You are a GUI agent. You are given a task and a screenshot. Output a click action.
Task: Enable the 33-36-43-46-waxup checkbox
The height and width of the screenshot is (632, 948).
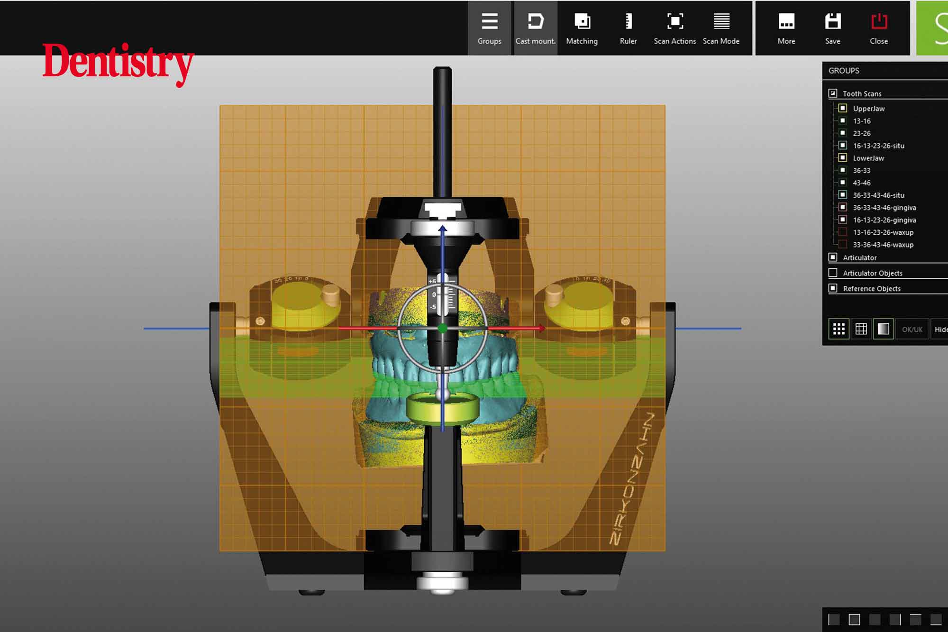843,244
